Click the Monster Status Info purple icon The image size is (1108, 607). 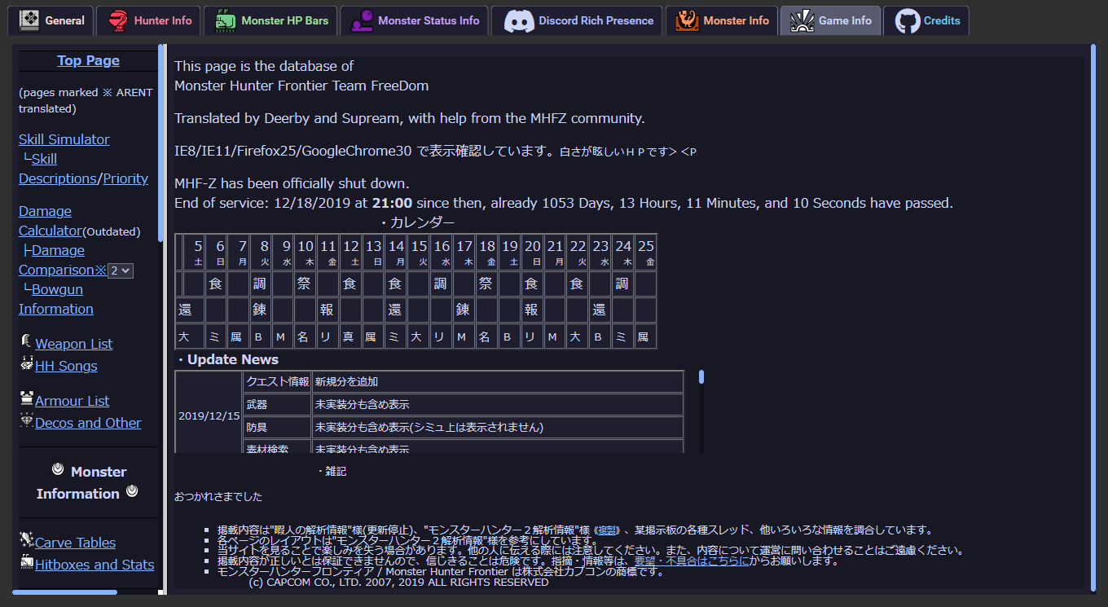pos(362,20)
